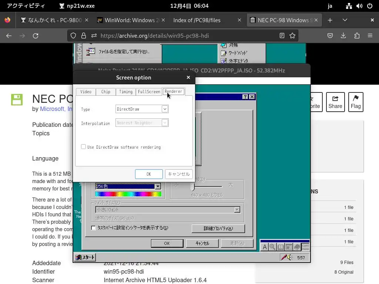Screen dimensions: 379x284
Task: Adjust the desktop area size slider
Action: coord(192,186)
